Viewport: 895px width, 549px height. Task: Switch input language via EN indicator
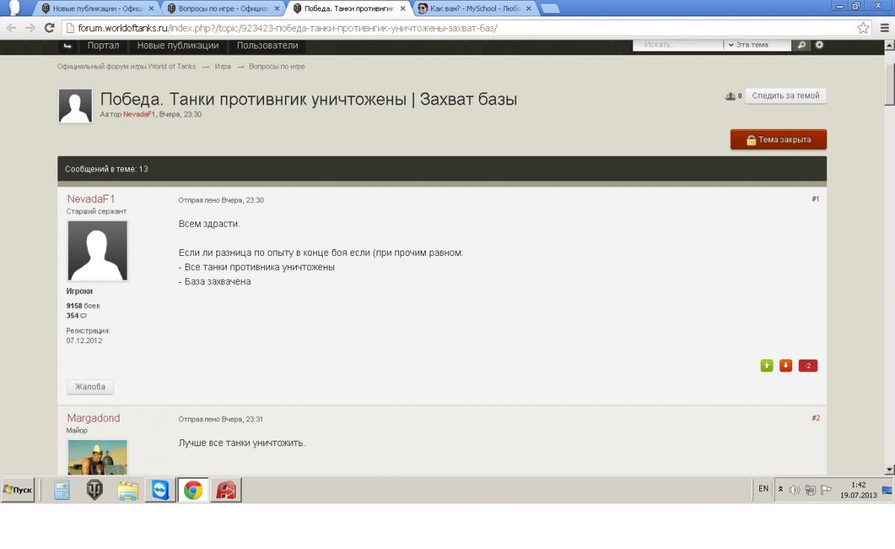[763, 489]
